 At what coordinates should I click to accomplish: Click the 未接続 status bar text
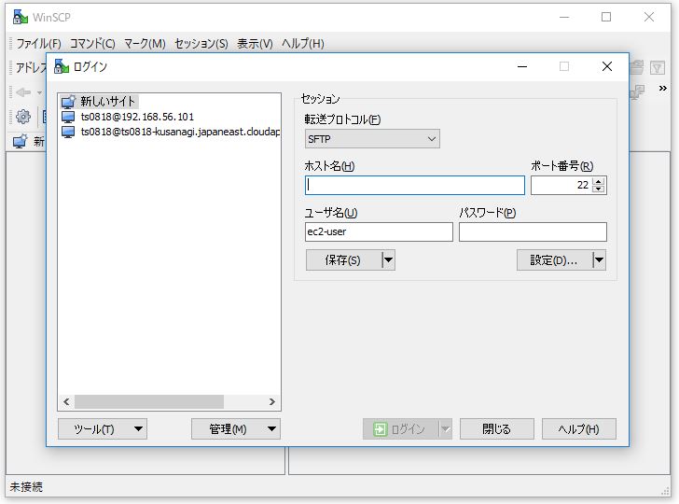coord(26,487)
